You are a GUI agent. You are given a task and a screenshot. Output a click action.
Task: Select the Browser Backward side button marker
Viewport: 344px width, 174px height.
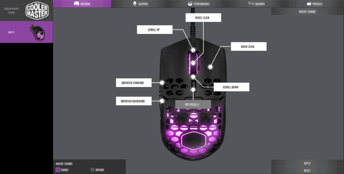pyautogui.click(x=162, y=101)
